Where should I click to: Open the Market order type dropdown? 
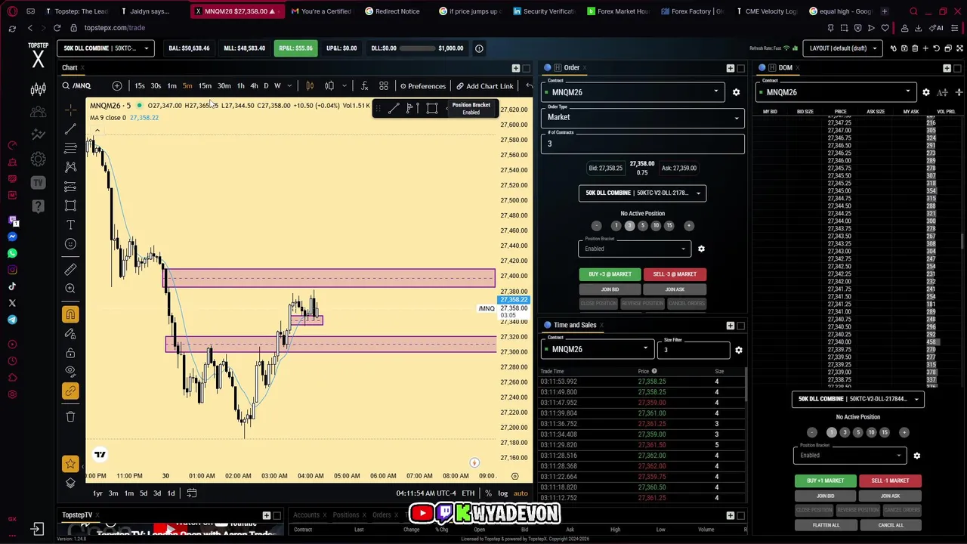tap(642, 117)
